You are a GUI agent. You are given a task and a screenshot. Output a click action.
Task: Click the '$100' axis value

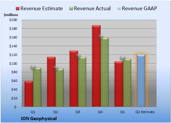pyautogui.click(x=13, y=64)
